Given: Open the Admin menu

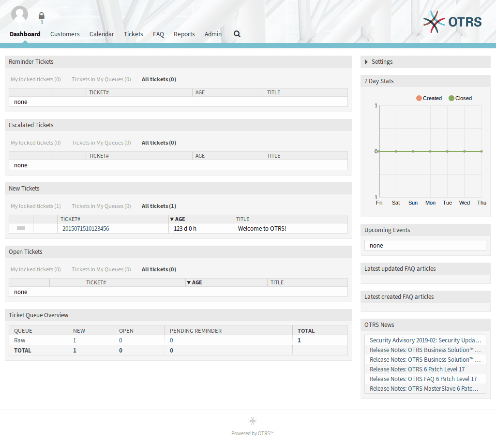Looking at the screenshot, I should [213, 34].
